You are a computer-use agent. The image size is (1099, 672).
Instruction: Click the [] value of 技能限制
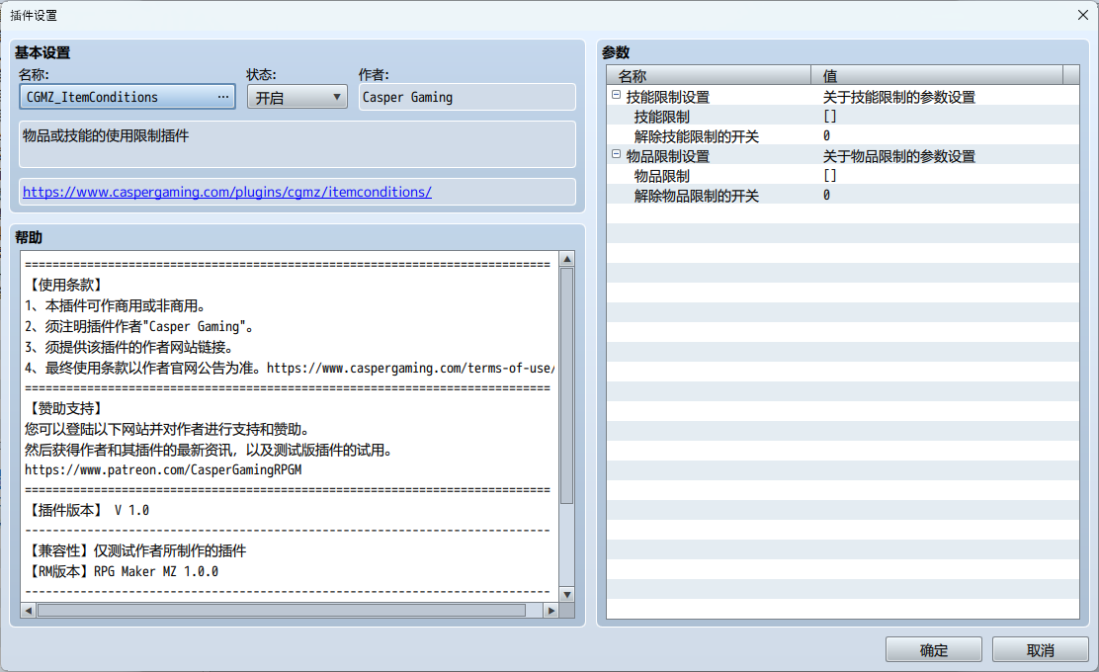[830, 117]
